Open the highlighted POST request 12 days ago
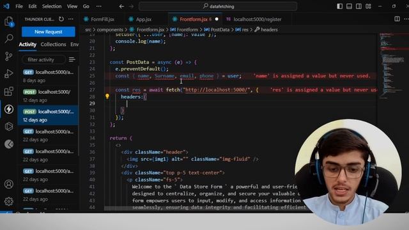This screenshot has width=409, height=230. coord(48,116)
